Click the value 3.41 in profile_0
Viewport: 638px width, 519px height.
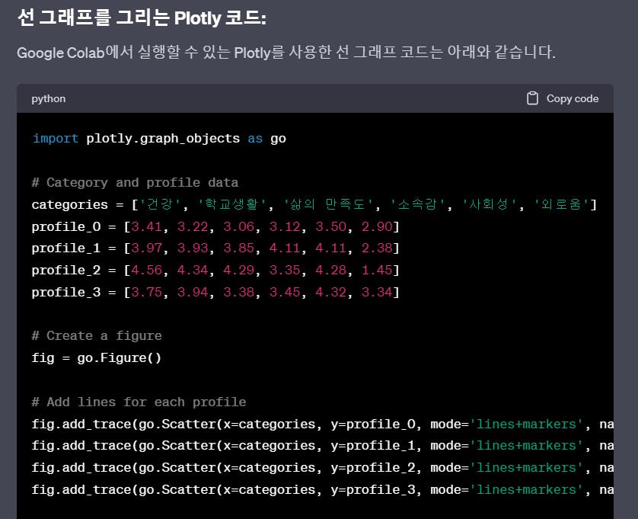146,226
